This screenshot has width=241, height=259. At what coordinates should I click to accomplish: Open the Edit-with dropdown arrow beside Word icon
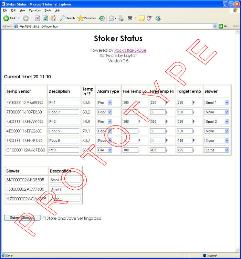[136, 18]
